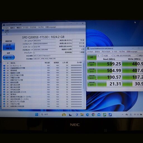Click the 539.25 SEQ1M Q8T1 read result
The width and height of the screenshot is (143, 143).
[109, 64]
